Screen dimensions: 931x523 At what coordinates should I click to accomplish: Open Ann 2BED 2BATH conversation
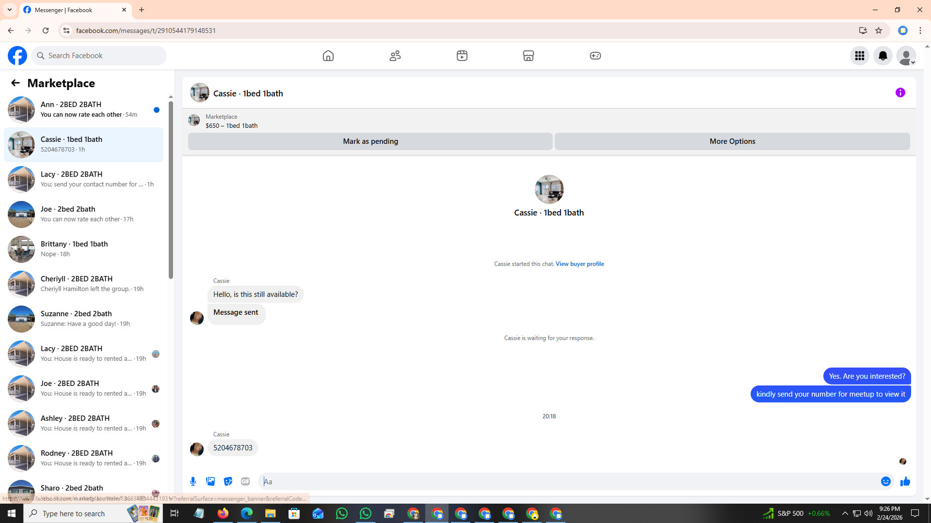82,109
